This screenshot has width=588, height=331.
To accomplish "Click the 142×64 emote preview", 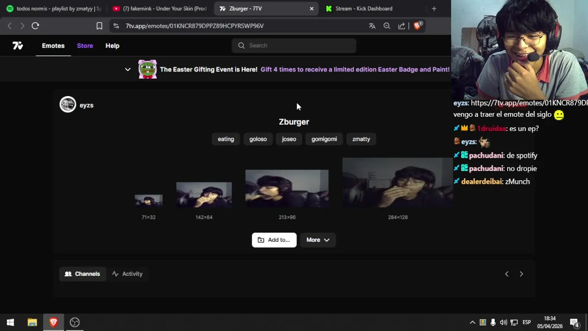I will (204, 194).
